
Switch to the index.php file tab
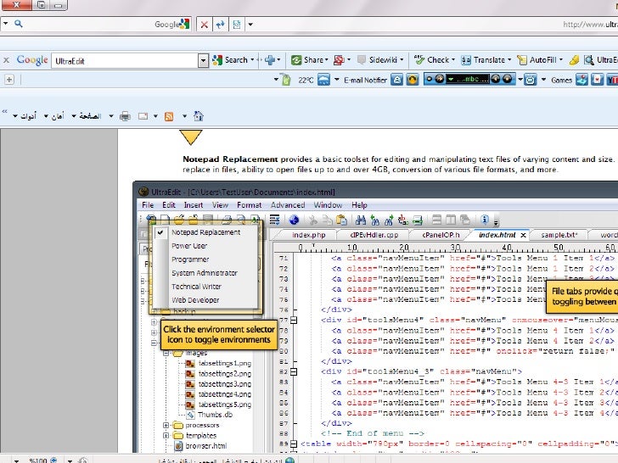tap(309, 235)
